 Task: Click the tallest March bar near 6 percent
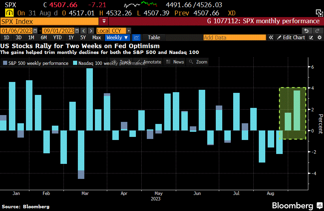coord(89,99)
